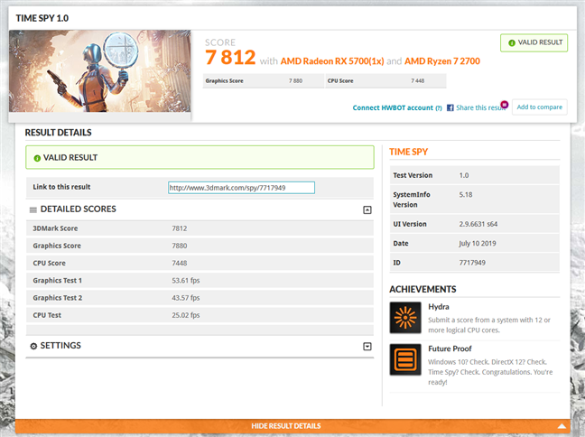Viewport: 585px width, 437px height.
Task: Click the orange TIME SPY panel heading
Action: (x=409, y=152)
